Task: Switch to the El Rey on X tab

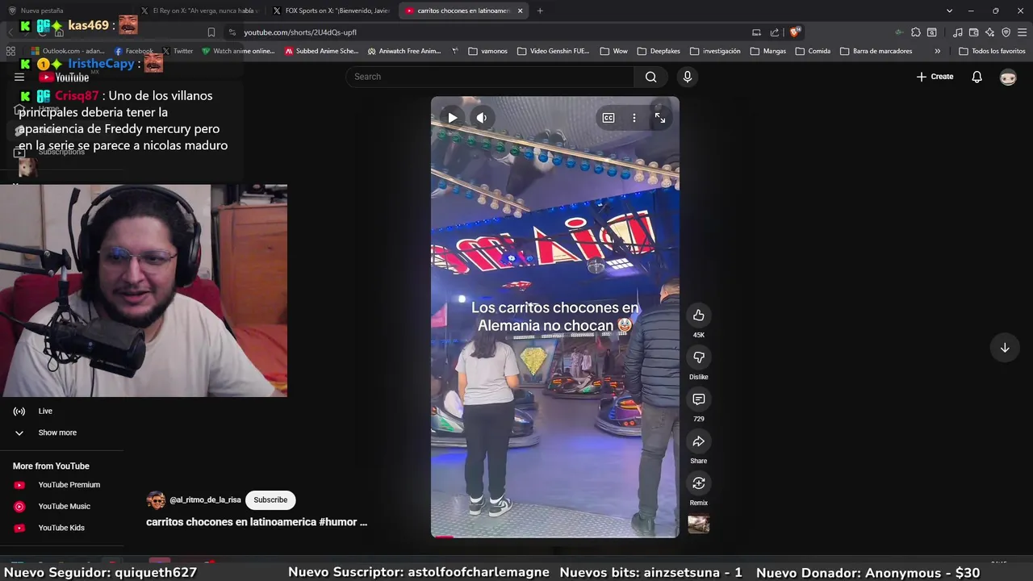Action: click(200, 10)
